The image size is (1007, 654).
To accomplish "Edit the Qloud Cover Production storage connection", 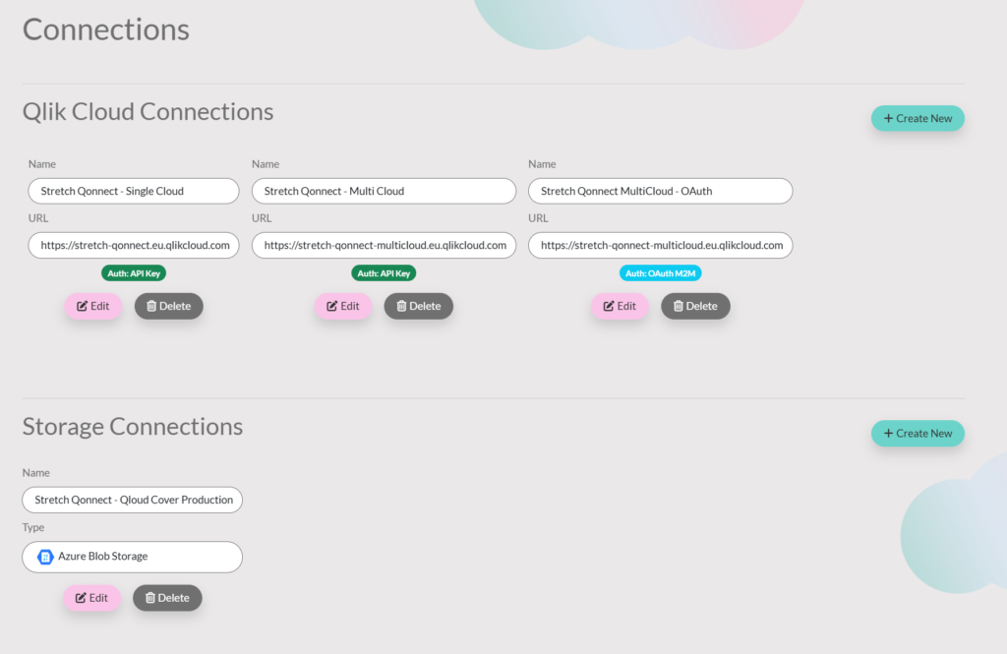I will (91, 598).
